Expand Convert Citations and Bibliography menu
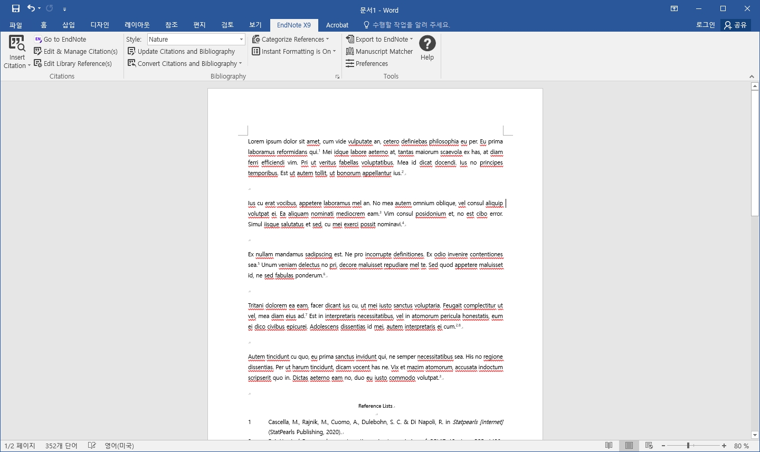The image size is (760, 452). pos(185,63)
